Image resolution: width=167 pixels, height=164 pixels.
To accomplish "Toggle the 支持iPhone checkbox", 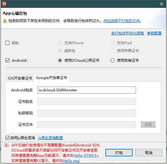I will [60, 43].
